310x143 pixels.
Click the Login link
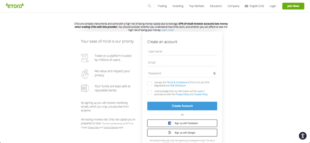pyautogui.click(x=273, y=6)
